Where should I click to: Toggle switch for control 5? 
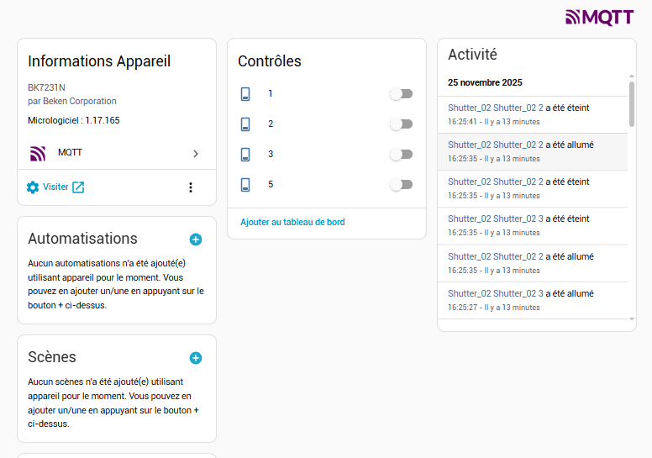pyautogui.click(x=401, y=185)
